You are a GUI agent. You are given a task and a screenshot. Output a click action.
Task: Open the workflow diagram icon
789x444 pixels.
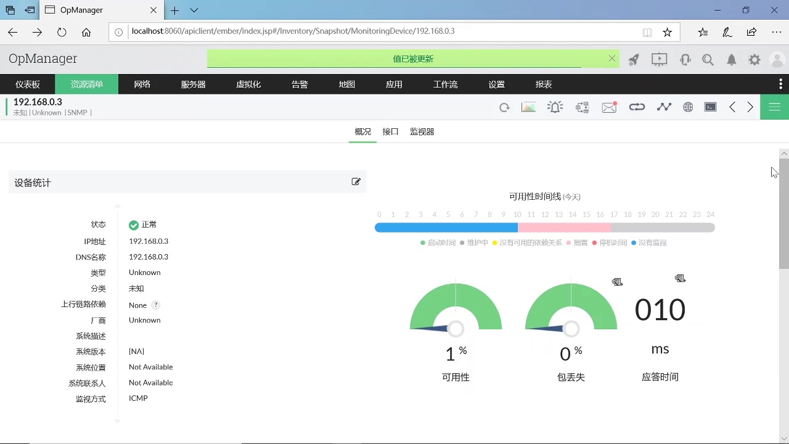[x=582, y=107]
